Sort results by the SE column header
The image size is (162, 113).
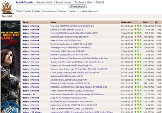click(156, 22)
